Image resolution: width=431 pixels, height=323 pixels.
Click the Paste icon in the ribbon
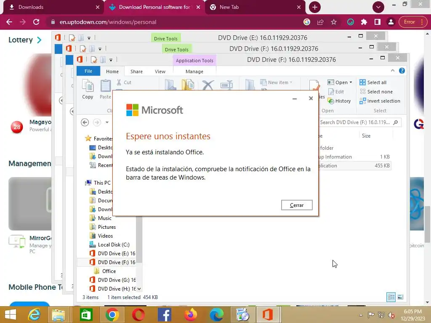click(105, 89)
